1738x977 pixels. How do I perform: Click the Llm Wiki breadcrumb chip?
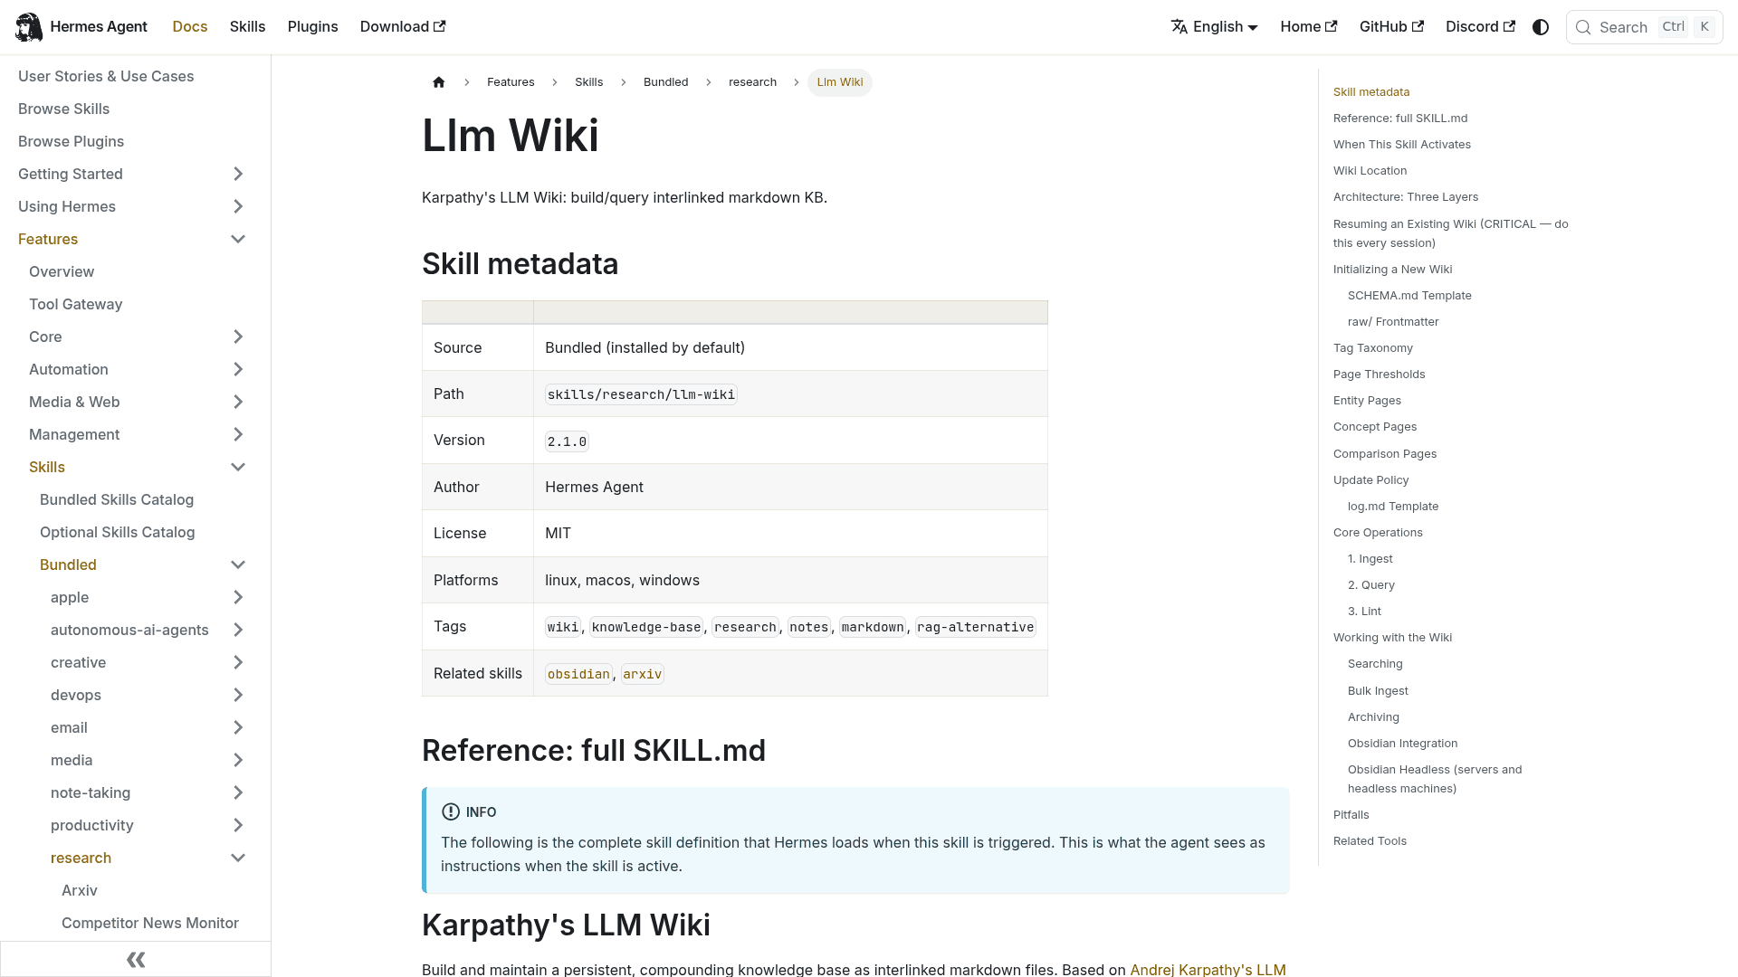point(840,82)
